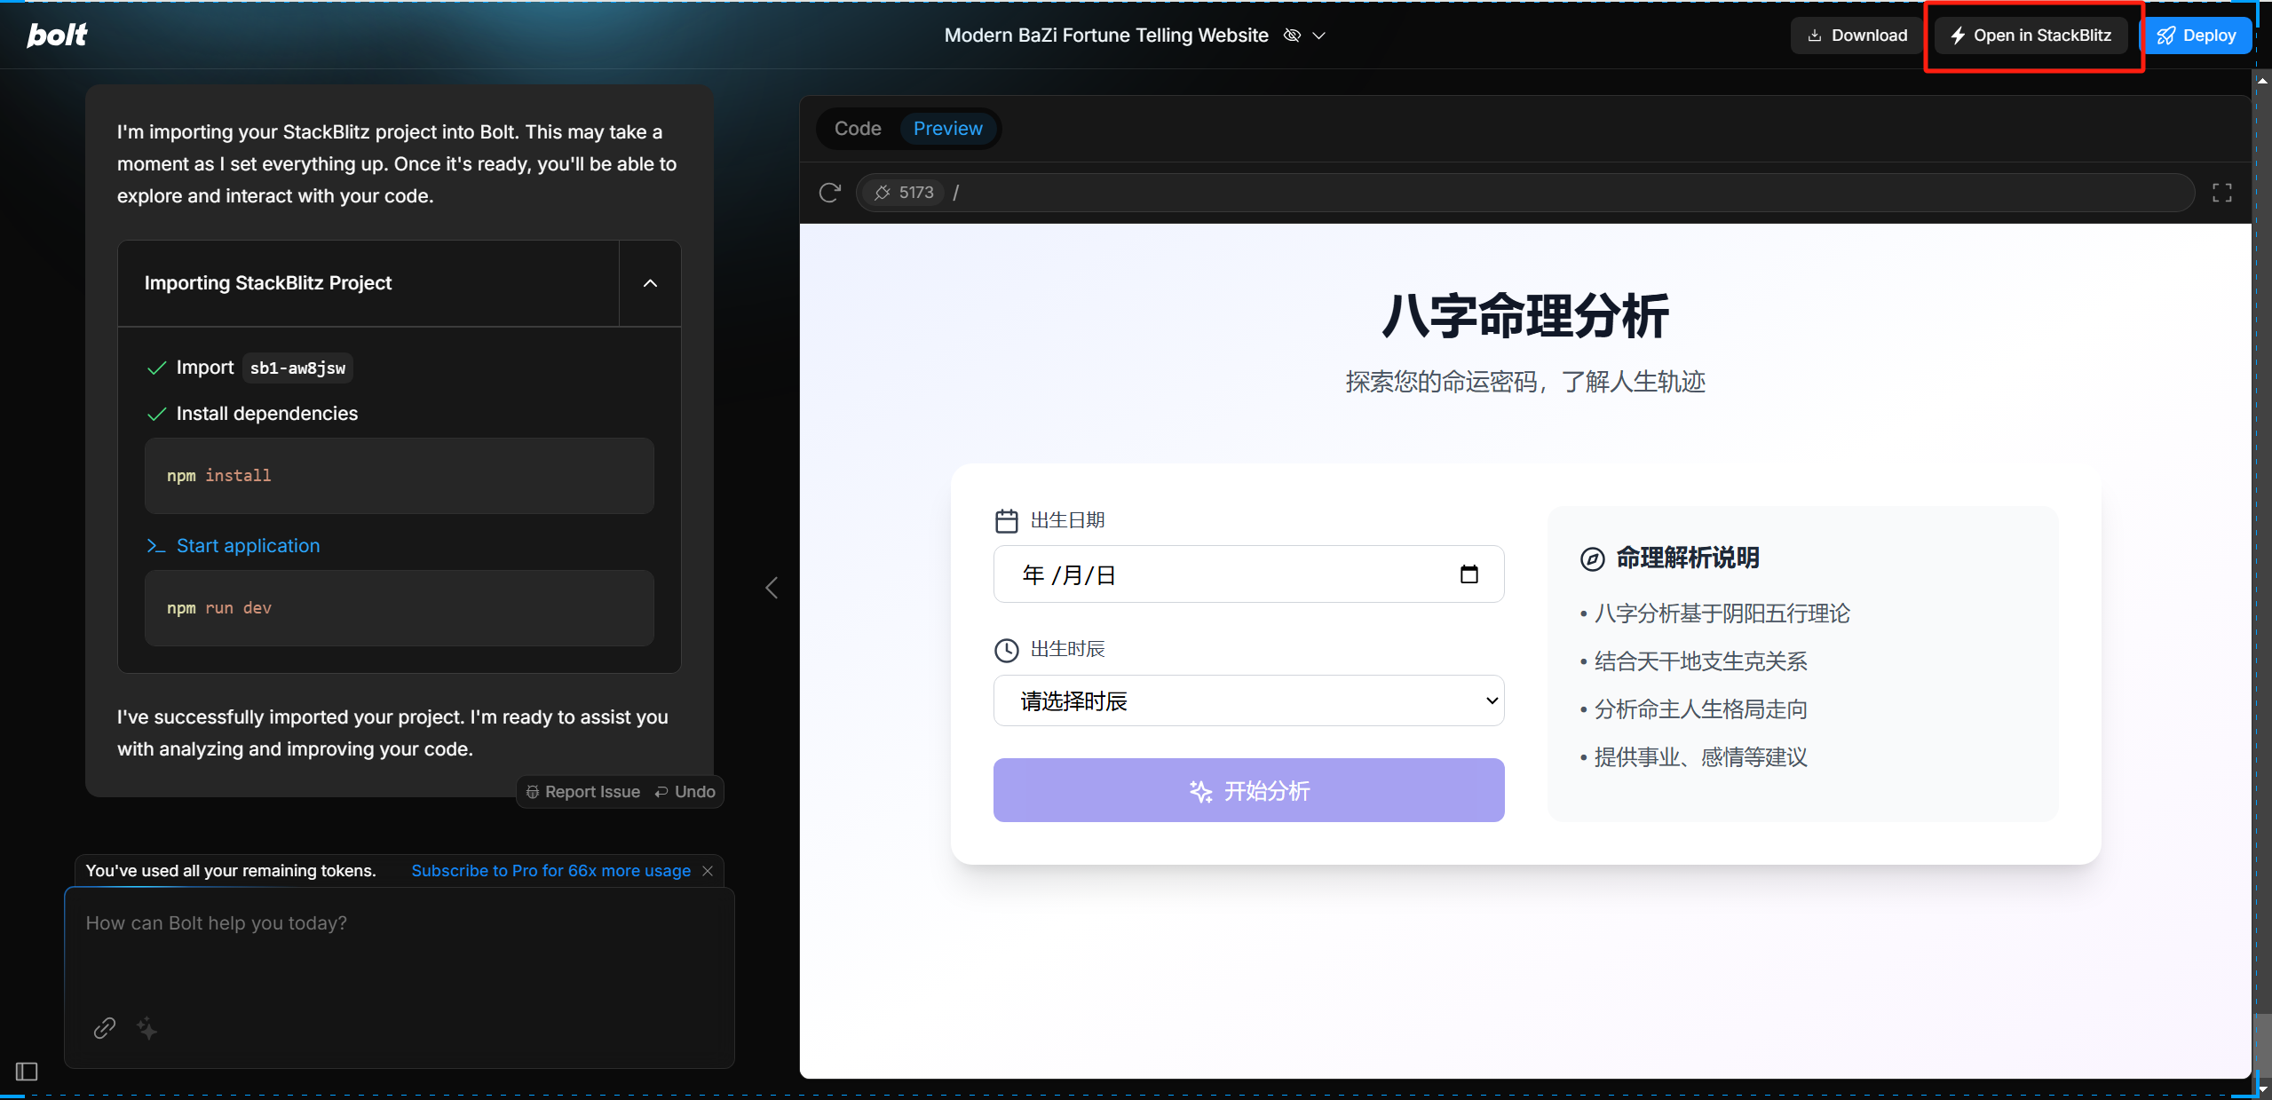The image size is (2272, 1100).
Task: Collapse the chat panel with the left arrow
Action: (771, 587)
